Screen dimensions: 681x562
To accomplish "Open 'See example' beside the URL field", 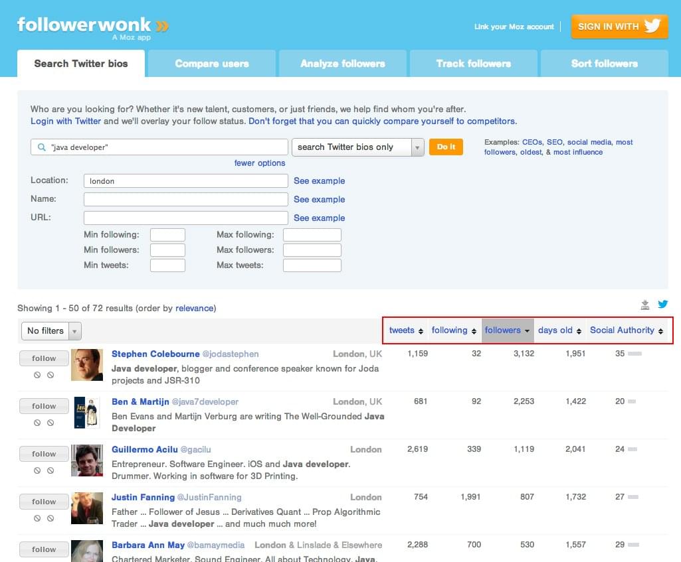I will click(x=319, y=218).
